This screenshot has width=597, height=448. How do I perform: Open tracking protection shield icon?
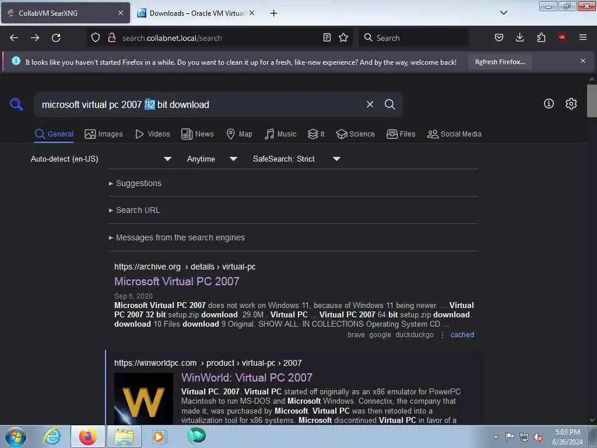tap(96, 38)
